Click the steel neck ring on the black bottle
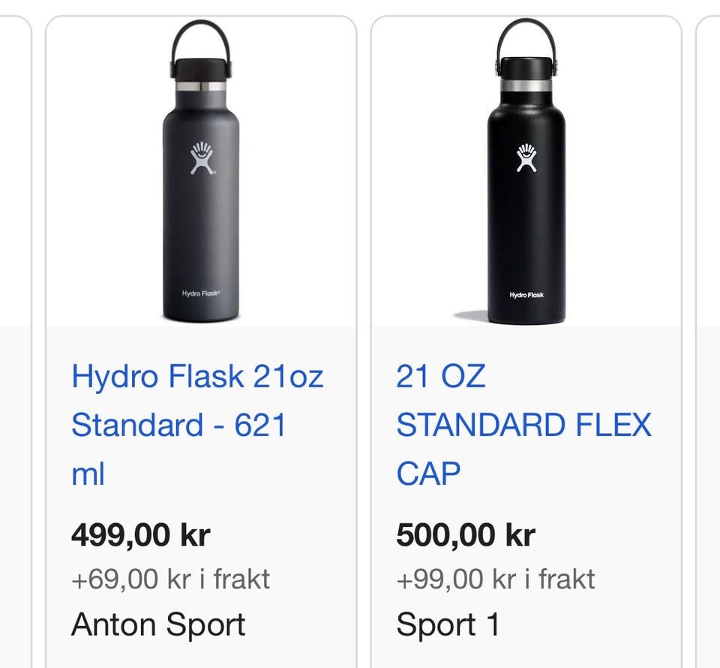The image size is (720, 668). (x=526, y=86)
